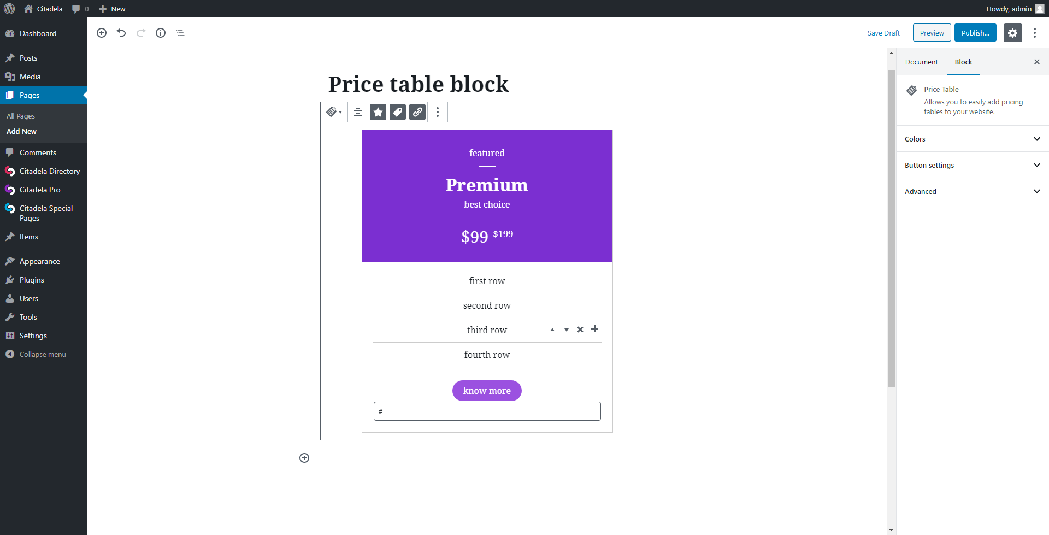
Task: Toggle the price tag option in block toolbar
Action: pos(398,112)
